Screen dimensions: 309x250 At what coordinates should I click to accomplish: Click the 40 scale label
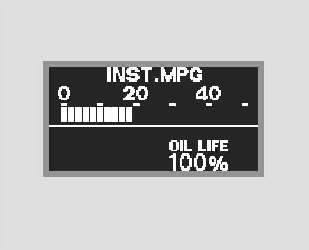(x=208, y=93)
